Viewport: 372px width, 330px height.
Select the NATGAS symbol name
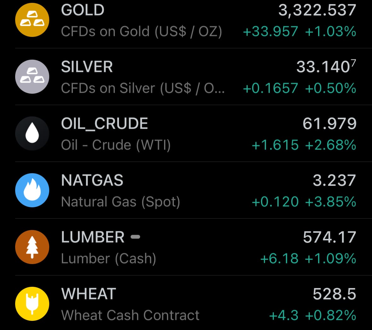tap(92, 180)
